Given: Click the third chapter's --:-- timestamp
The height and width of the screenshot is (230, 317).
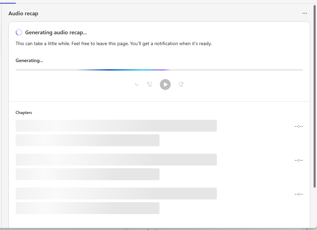Looking at the screenshot, I should [298, 194].
